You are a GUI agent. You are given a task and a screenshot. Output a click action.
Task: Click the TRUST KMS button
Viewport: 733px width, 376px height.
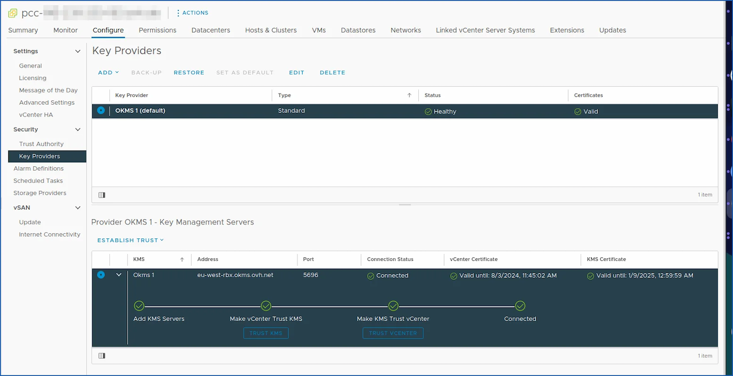tap(266, 333)
